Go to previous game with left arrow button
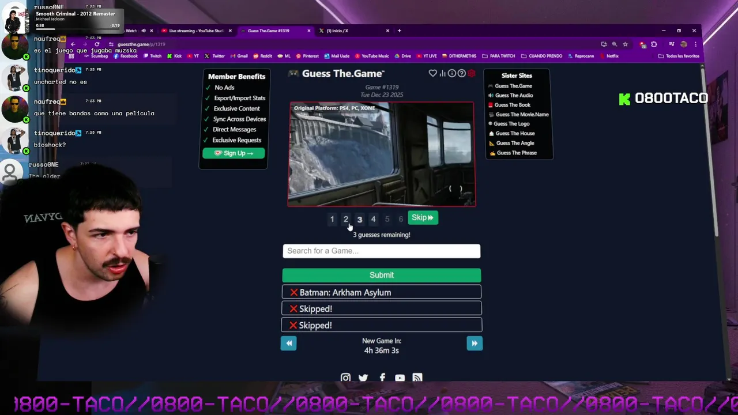This screenshot has height=415, width=738. 289,343
